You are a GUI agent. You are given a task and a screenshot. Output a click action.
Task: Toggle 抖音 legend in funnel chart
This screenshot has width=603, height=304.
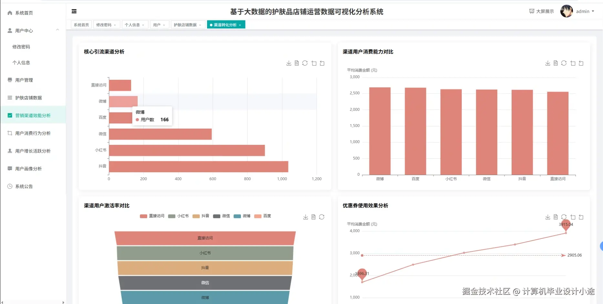pos(201,216)
